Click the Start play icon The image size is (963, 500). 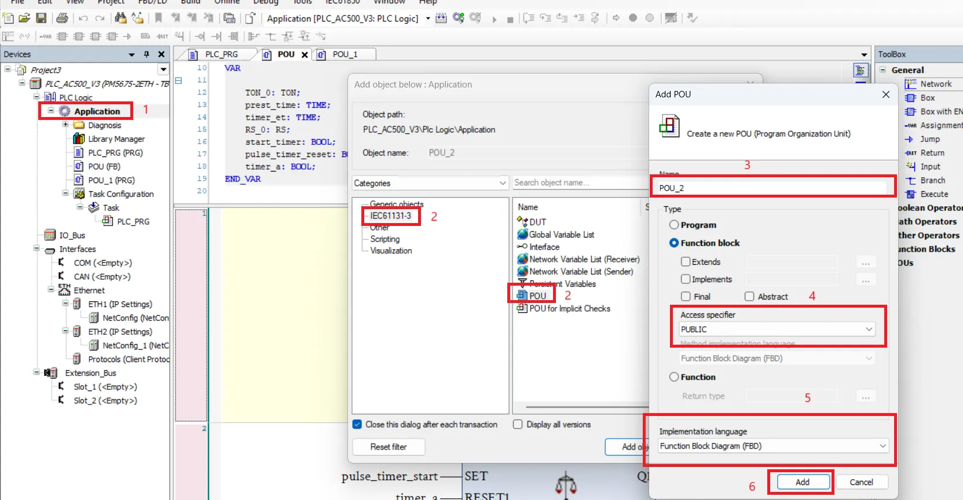(x=495, y=19)
